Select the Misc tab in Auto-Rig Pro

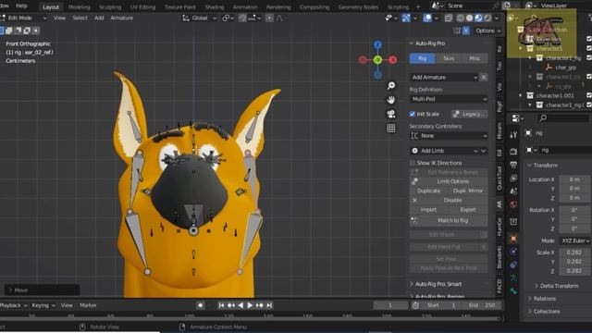tap(475, 58)
